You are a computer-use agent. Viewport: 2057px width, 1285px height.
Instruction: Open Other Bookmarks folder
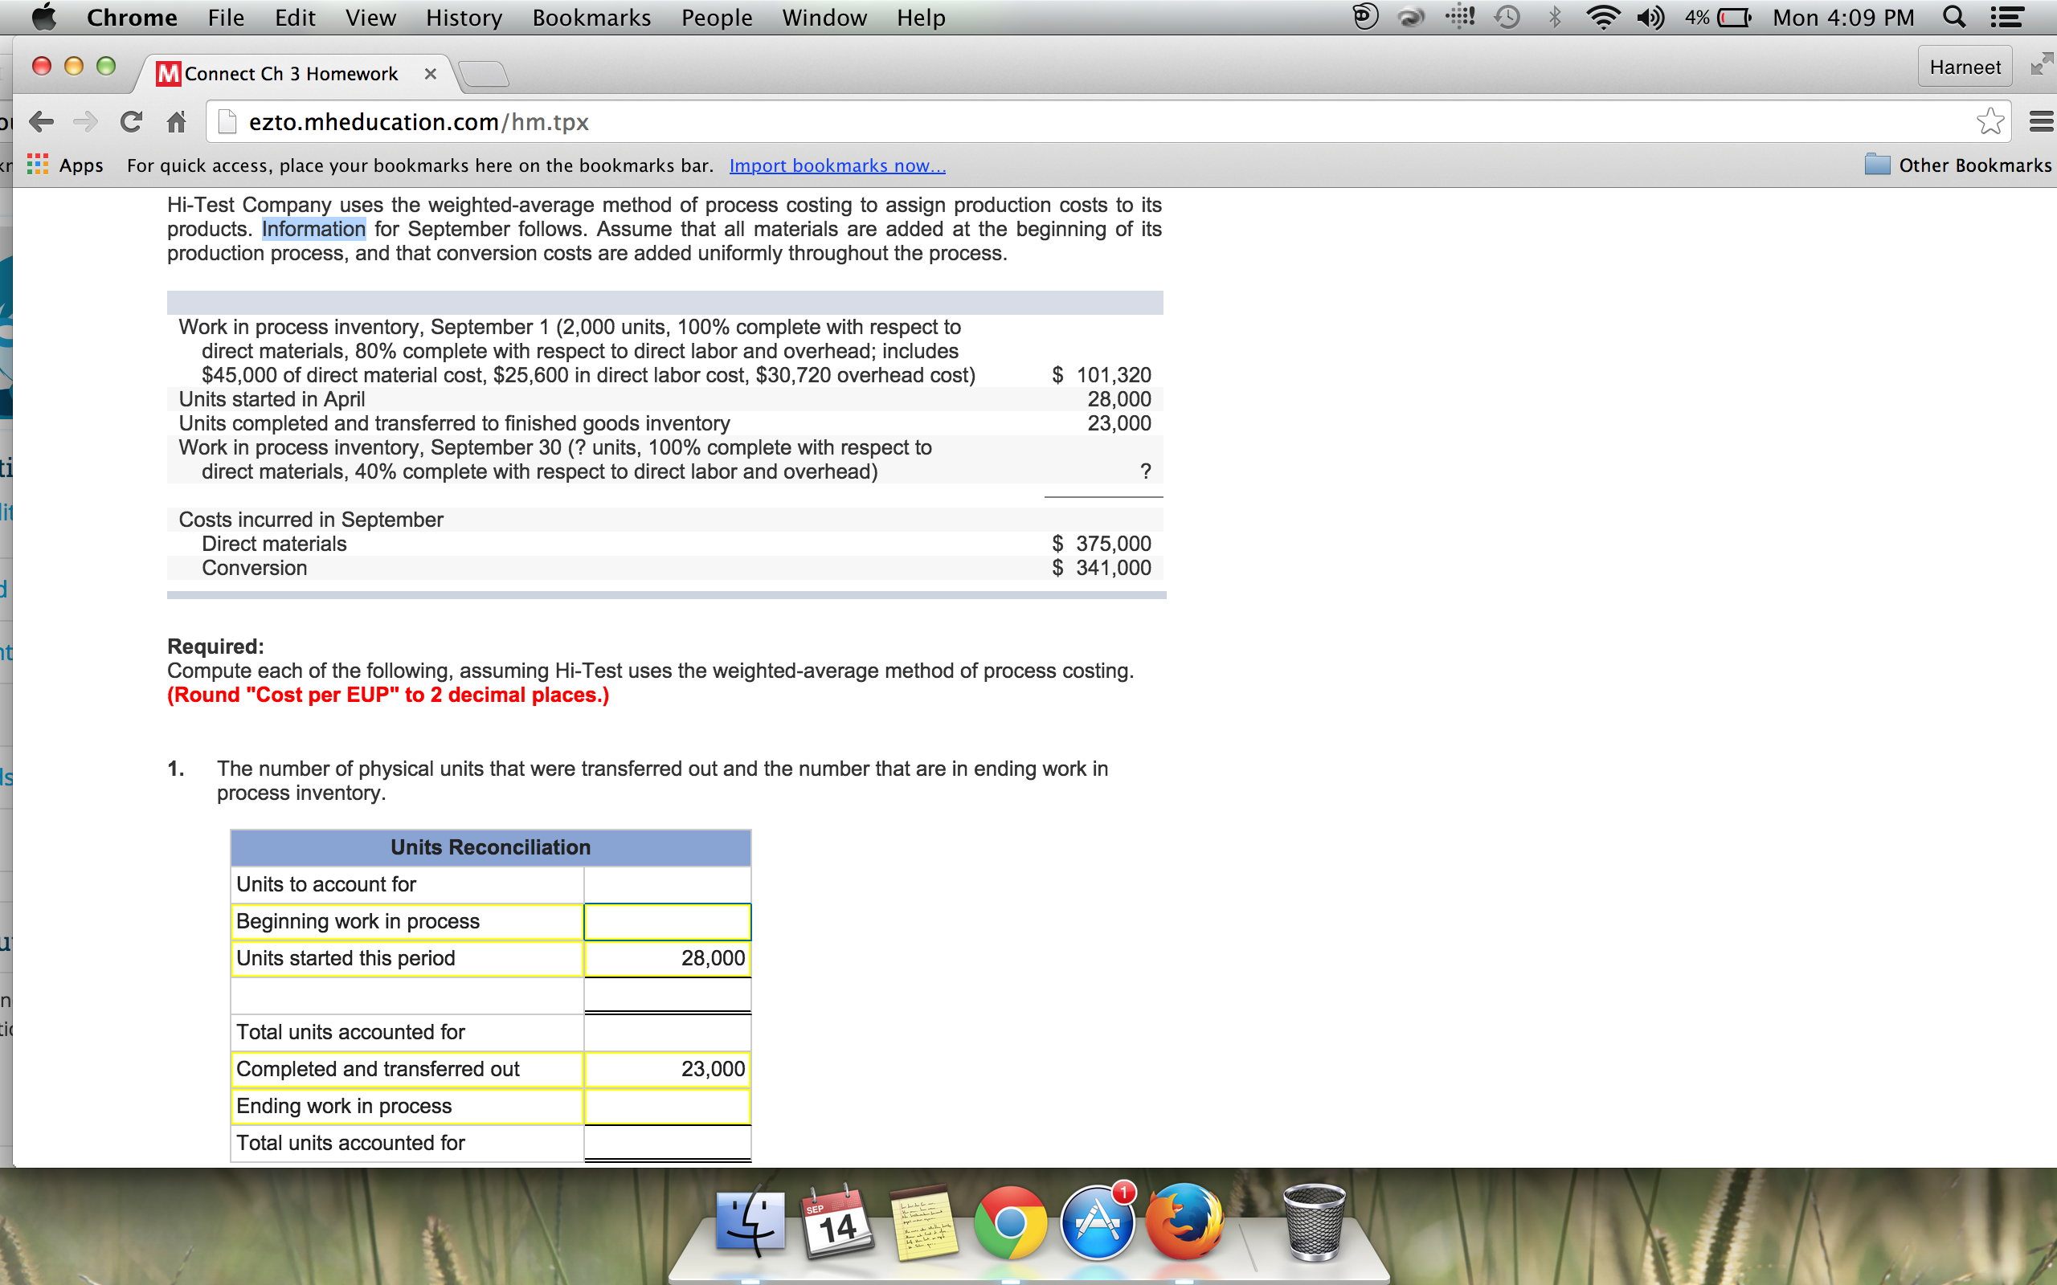click(x=1958, y=165)
